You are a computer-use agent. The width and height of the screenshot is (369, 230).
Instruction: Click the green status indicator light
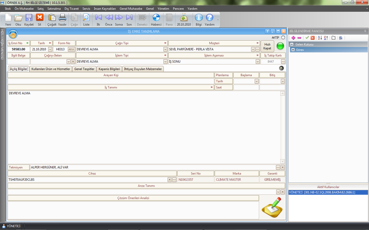tap(280, 46)
